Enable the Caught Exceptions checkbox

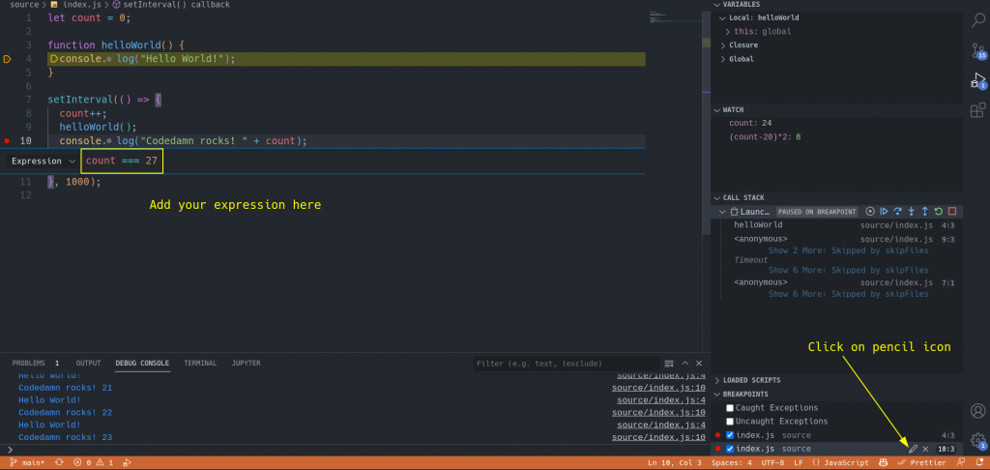[x=730, y=408]
